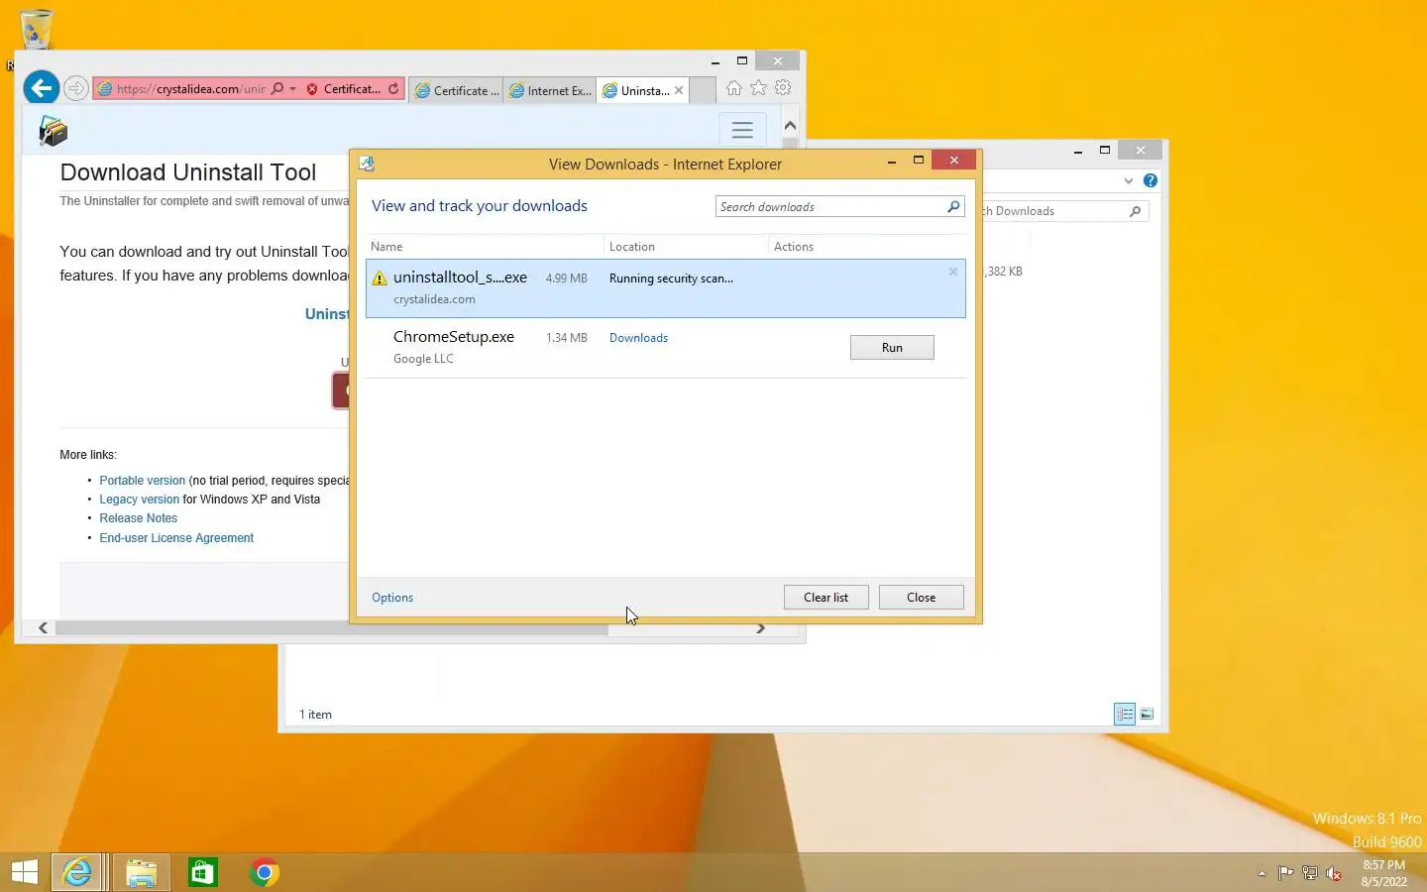This screenshot has height=892, width=1427.
Task: Click the search magnifier in View Downloads
Action: click(953, 206)
